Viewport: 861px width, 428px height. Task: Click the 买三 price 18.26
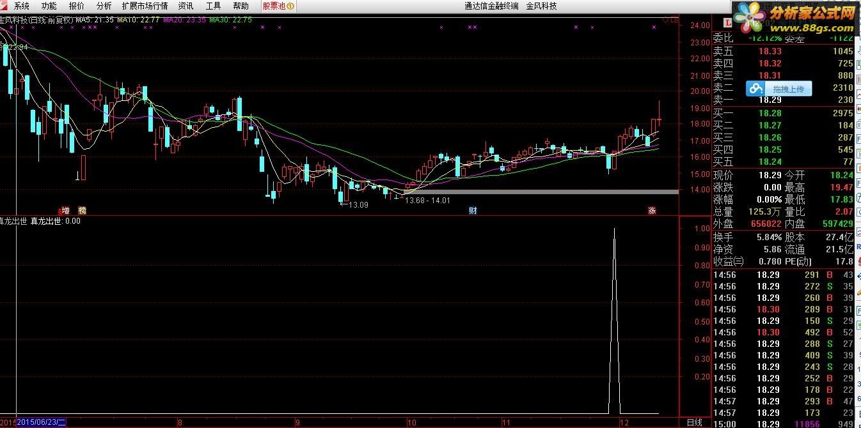pyautogui.click(x=770, y=137)
